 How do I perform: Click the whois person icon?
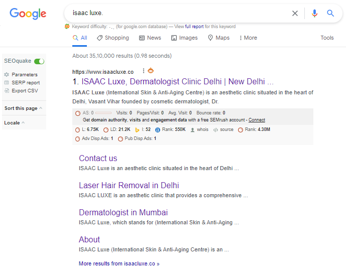coord(192,130)
